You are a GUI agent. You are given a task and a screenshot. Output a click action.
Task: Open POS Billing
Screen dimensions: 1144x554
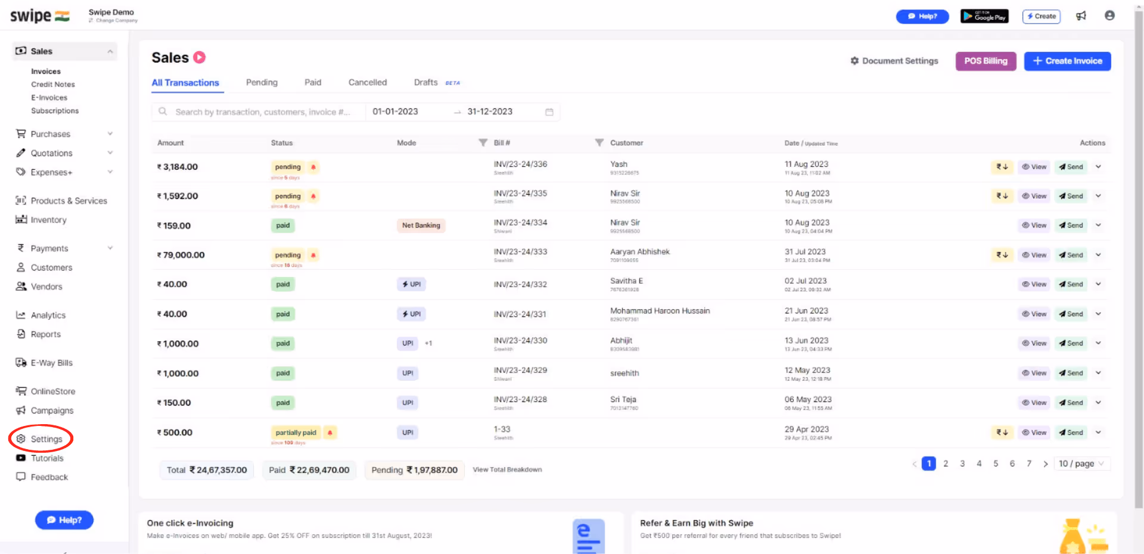(x=986, y=61)
